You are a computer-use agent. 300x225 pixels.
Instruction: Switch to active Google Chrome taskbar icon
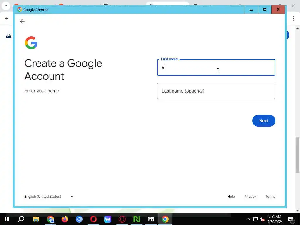coord(165,219)
